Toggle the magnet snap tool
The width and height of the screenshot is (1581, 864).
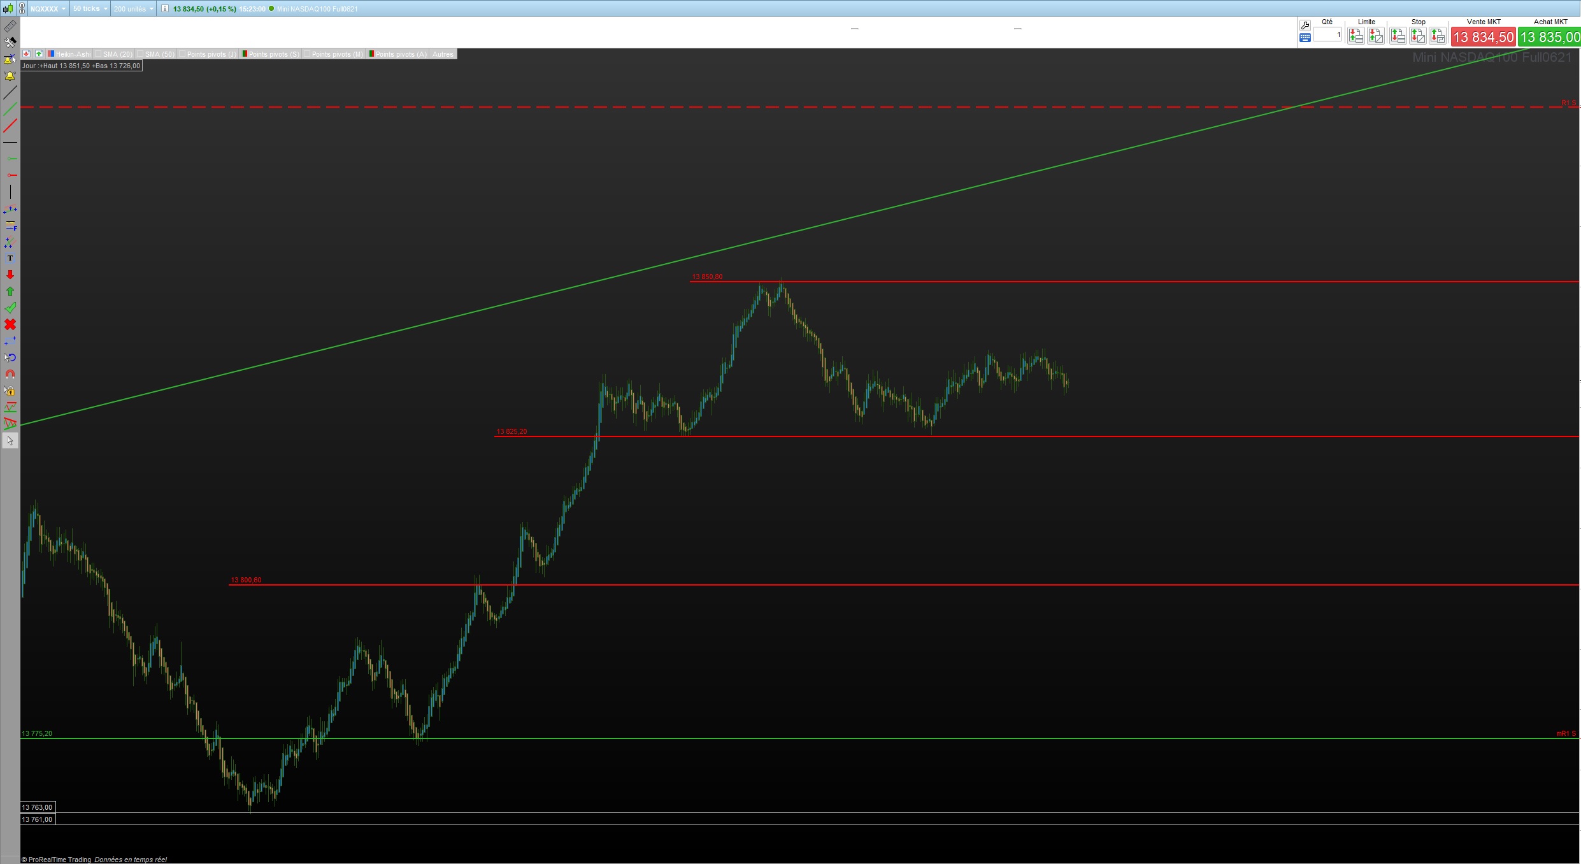coord(10,374)
